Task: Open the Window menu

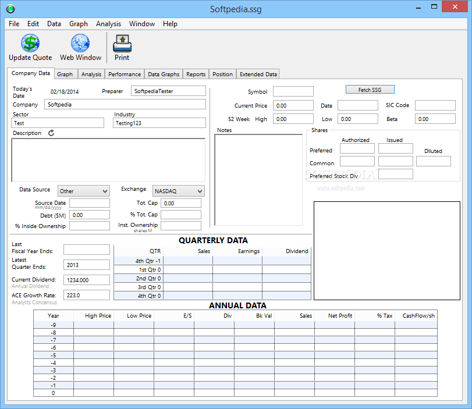Action: 142,24
